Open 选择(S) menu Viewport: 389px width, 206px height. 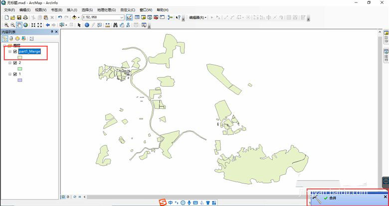87,10
